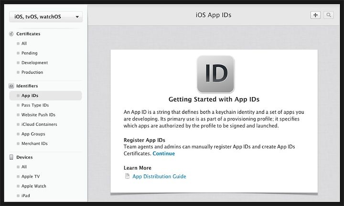Click the Getting Started with App IDs heading
The image size is (344, 206).
pyautogui.click(x=214, y=99)
